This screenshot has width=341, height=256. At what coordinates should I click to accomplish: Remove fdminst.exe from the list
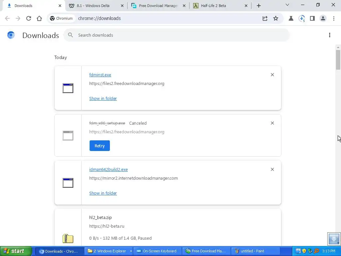(272, 75)
